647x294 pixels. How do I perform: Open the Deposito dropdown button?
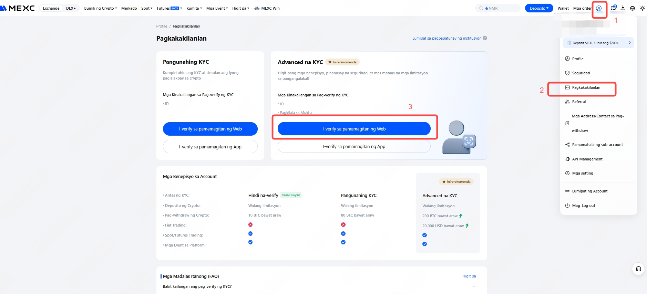(x=539, y=8)
